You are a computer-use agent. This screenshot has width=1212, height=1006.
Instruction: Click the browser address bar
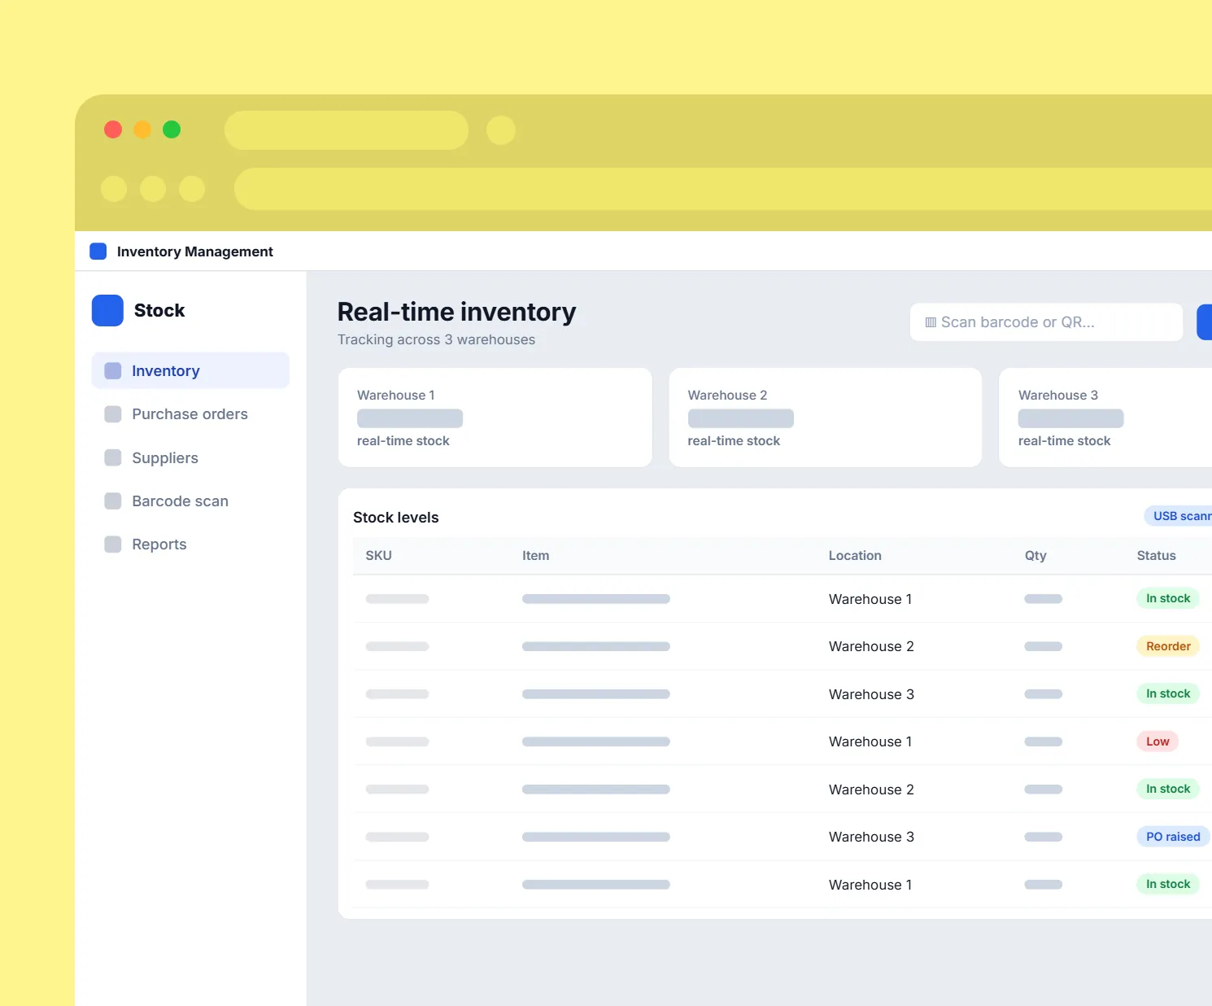coord(723,189)
